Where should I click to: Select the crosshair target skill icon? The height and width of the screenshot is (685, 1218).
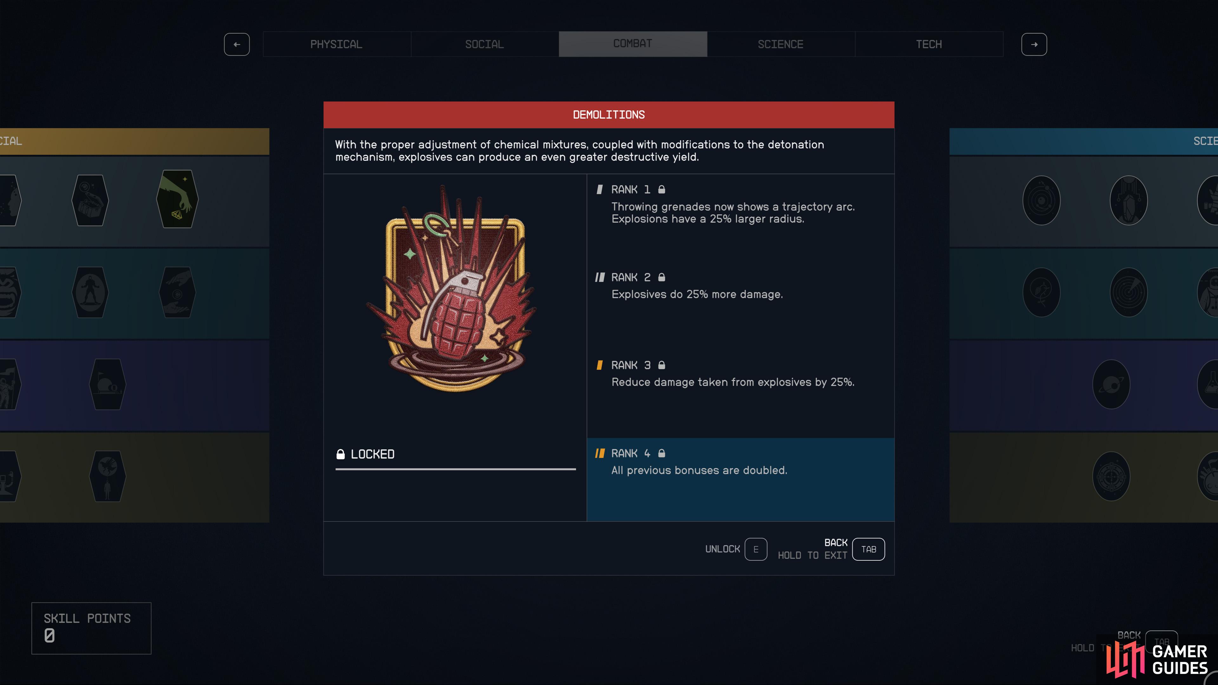1111,477
